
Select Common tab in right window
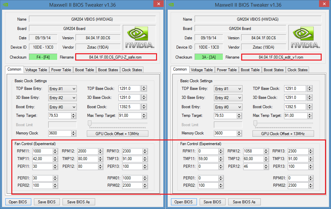pos(180,69)
